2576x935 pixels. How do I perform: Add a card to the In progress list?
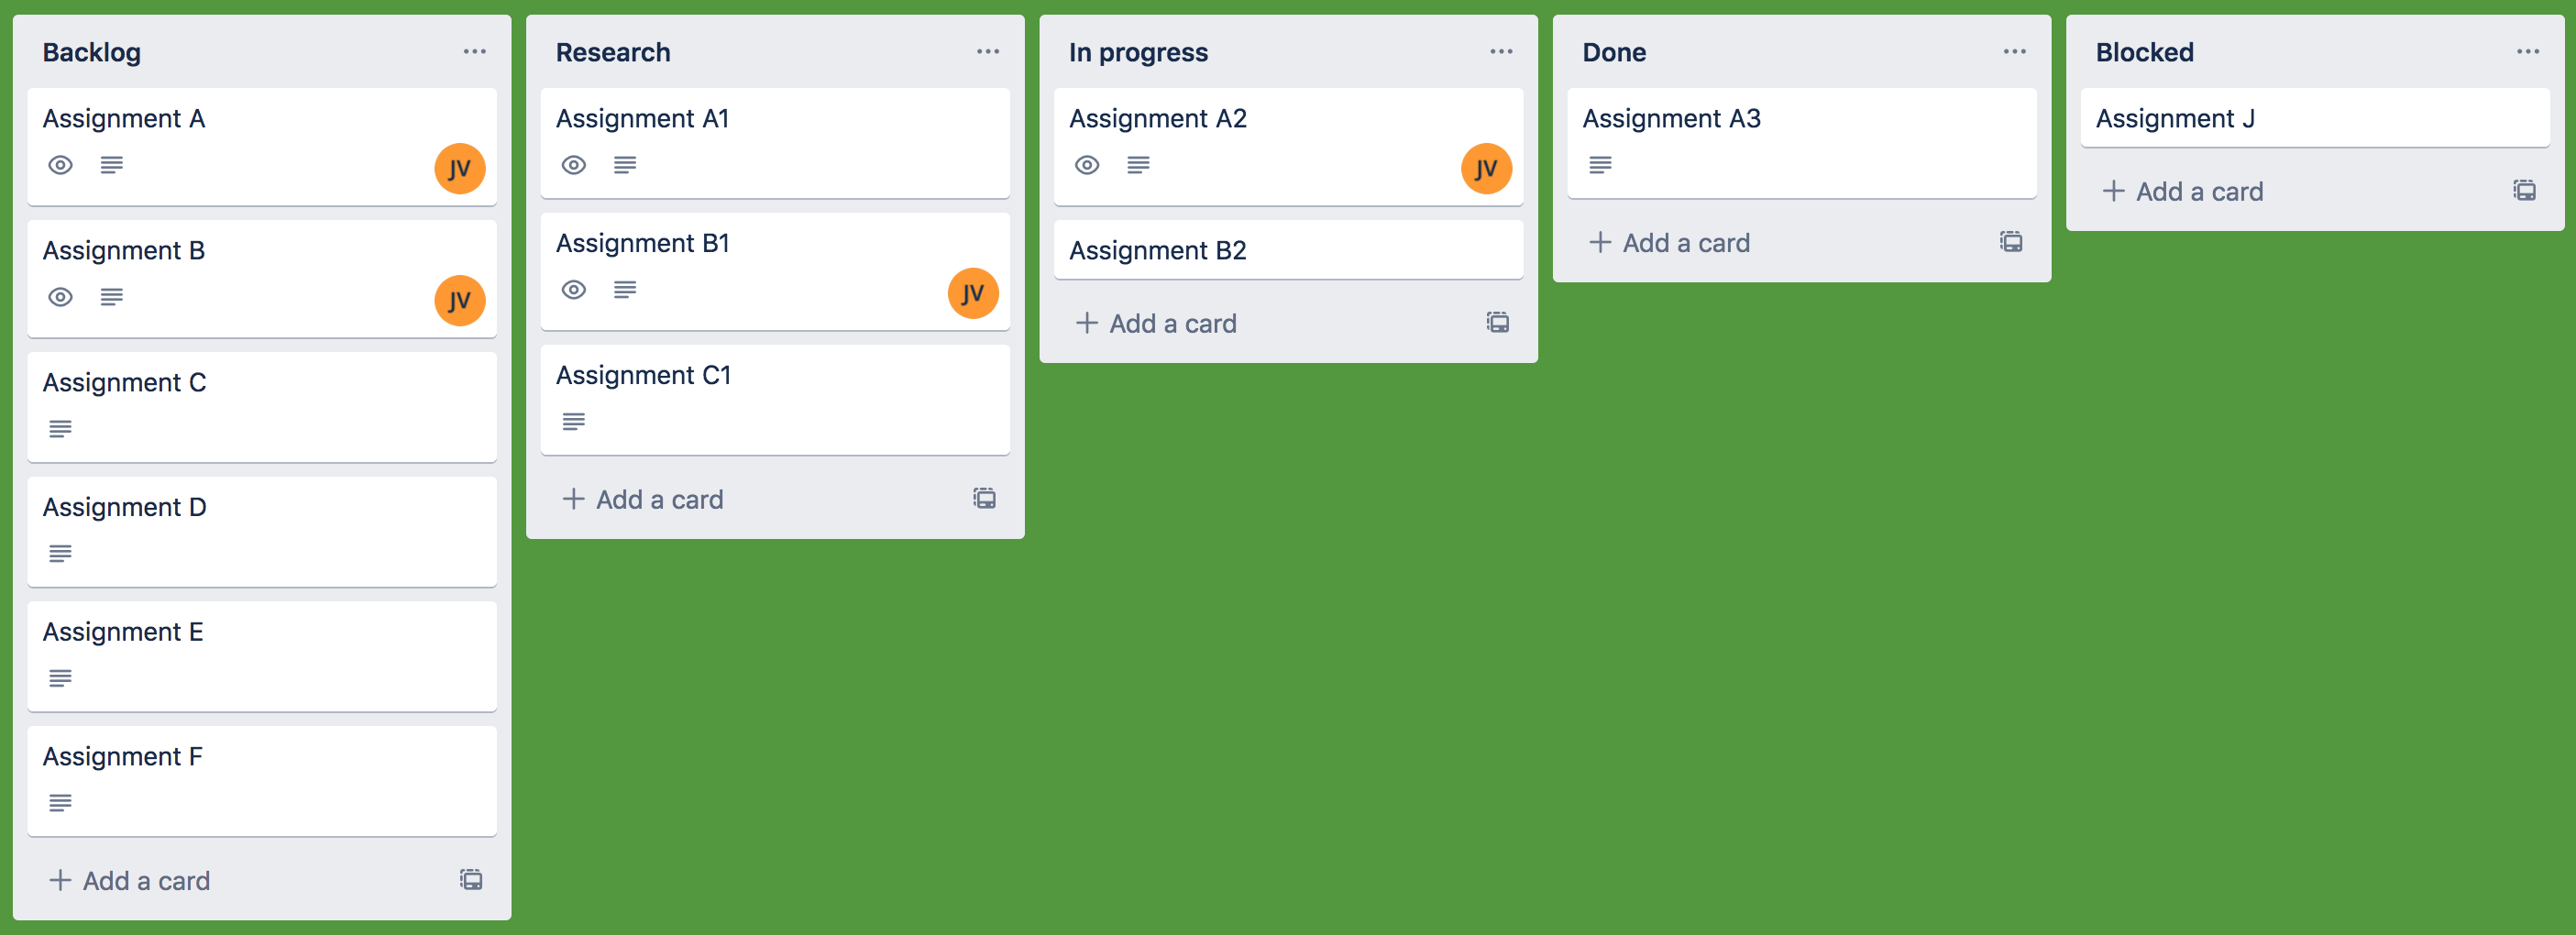click(1157, 323)
